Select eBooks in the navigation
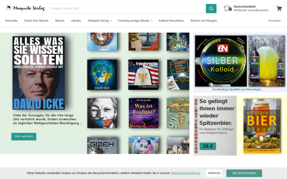The image size is (287, 179). coord(76,21)
